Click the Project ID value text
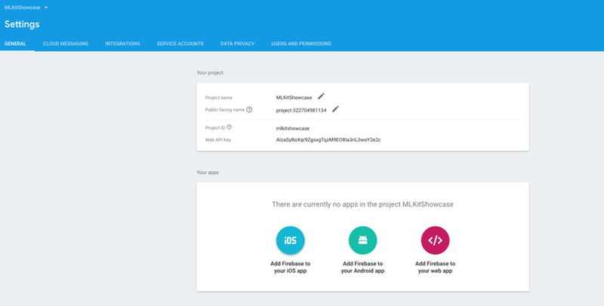The width and height of the screenshot is (604, 306). [293, 128]
